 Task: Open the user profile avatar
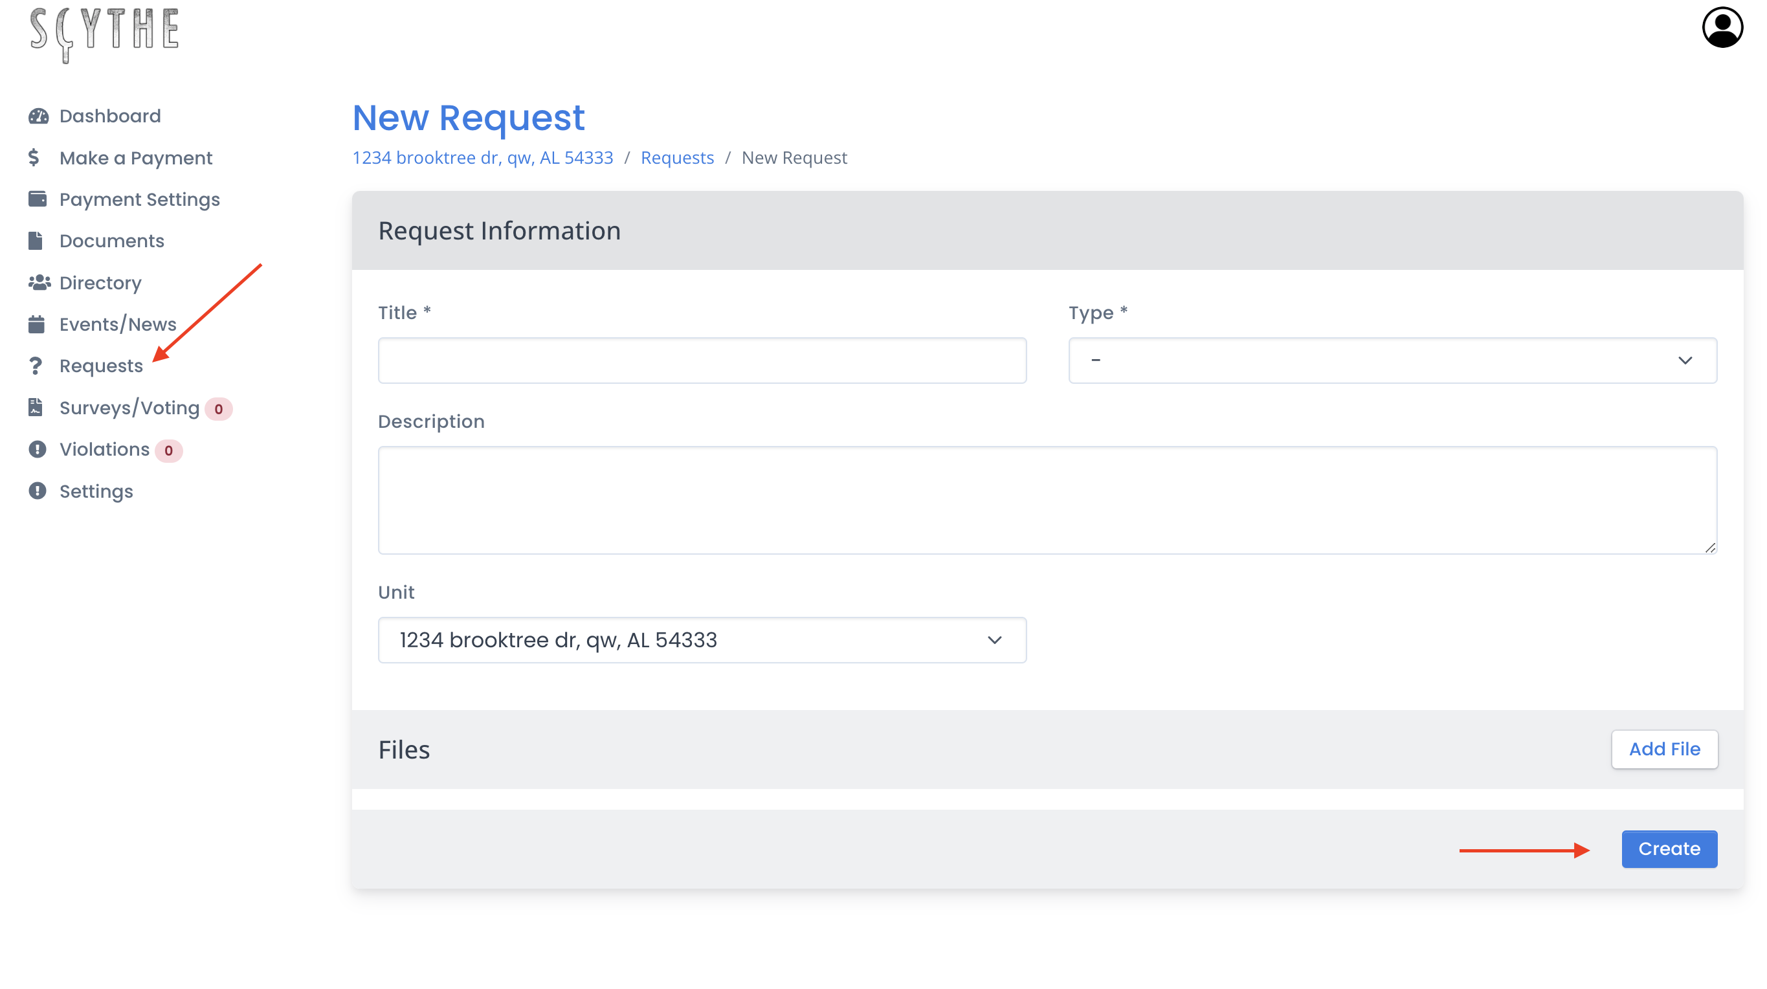tap(1722, 27)
